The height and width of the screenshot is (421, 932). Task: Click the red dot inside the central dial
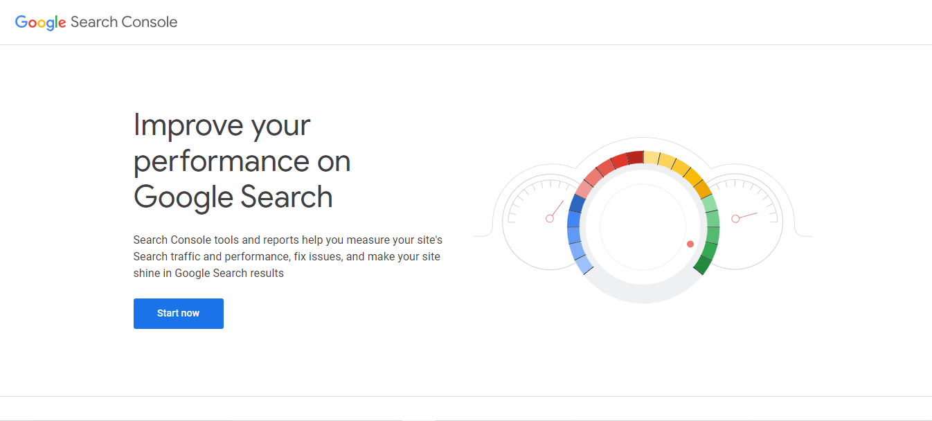(690, 244)
